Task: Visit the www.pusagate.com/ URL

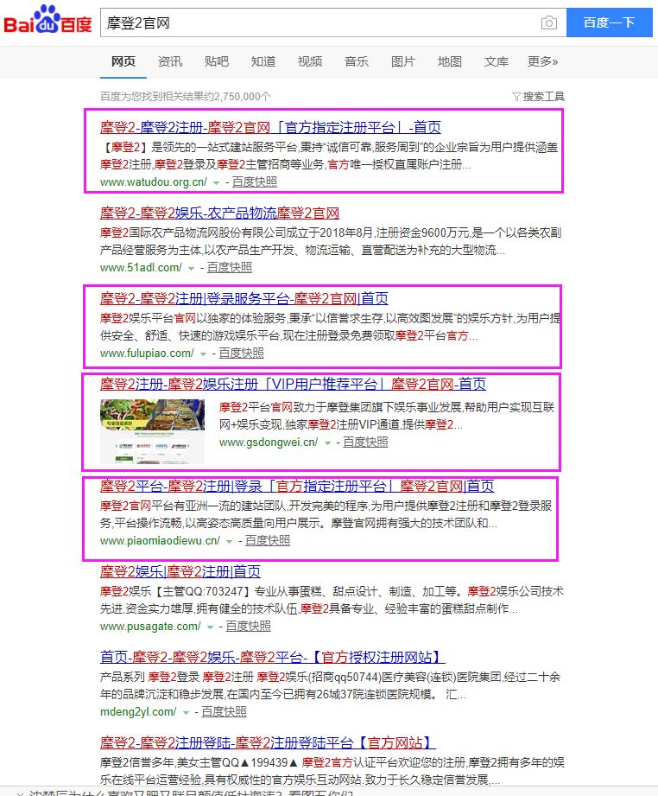Action: (x=150, y=627)
